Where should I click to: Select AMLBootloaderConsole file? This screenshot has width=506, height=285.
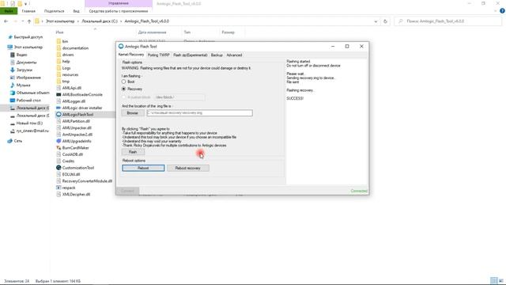point(82,95)
